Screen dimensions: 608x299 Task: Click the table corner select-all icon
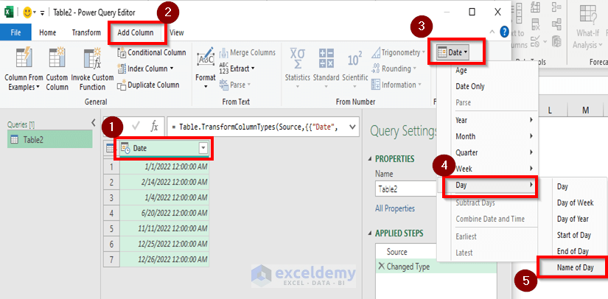point(110,148)
